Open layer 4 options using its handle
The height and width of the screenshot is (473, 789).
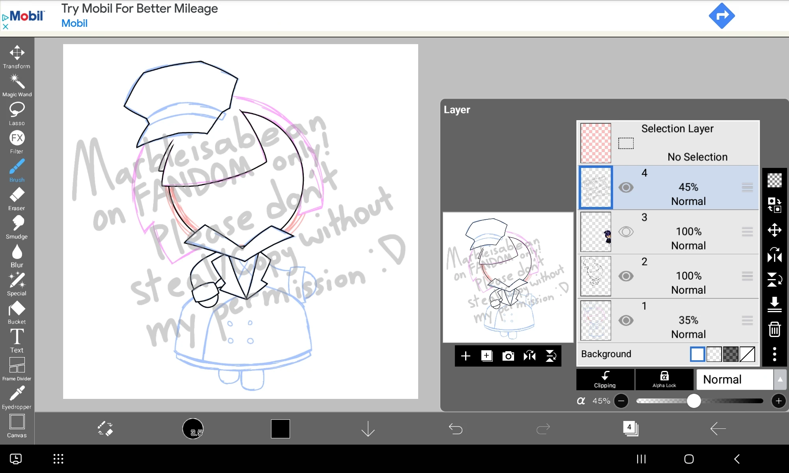748,188
